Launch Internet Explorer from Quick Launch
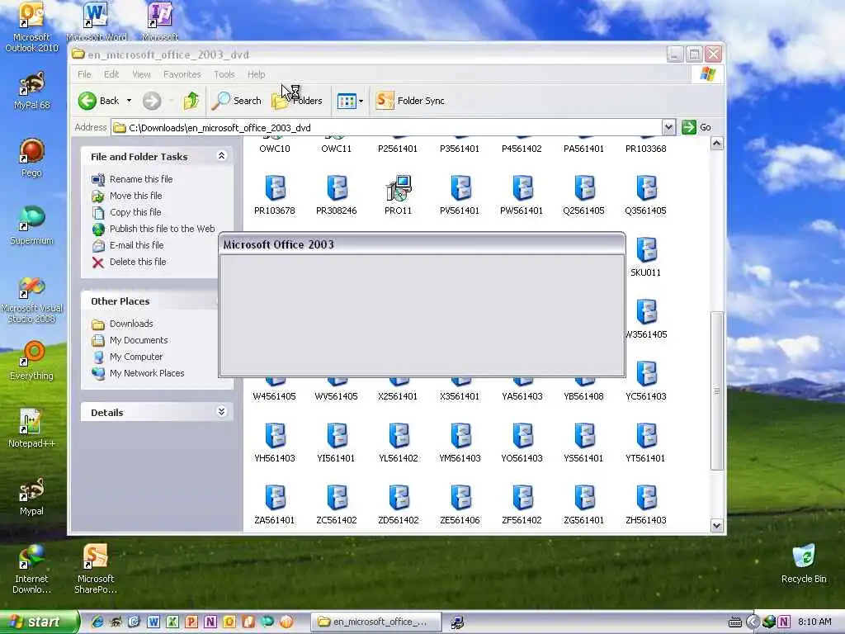Viewport: 845px width, 634px height. tap(97, 622)
